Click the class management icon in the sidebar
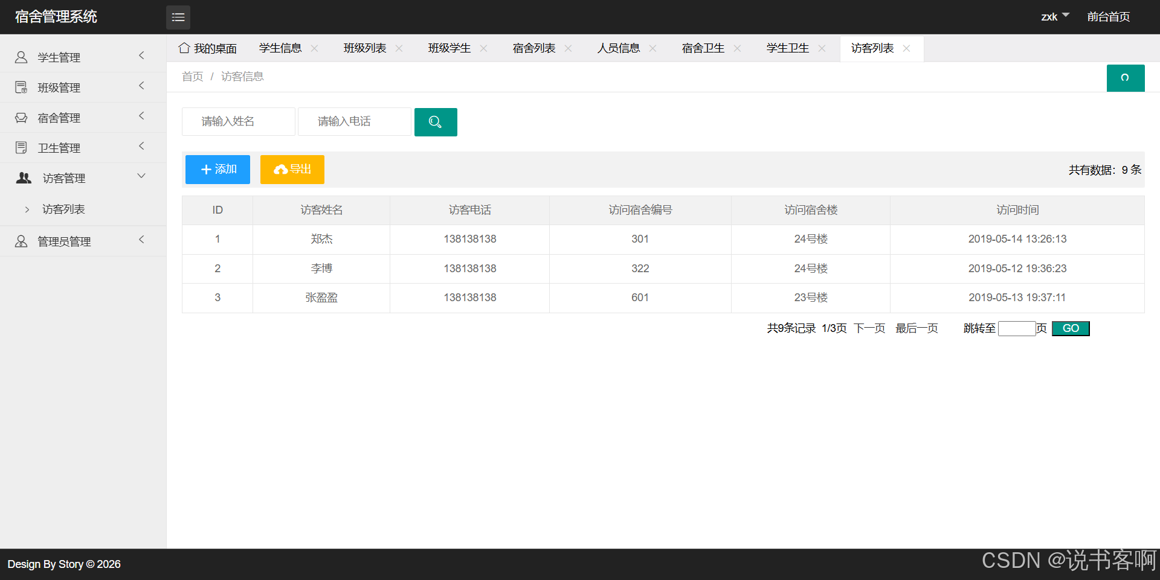This screenshot has width=1160, height=580. (x=21, y=88)
